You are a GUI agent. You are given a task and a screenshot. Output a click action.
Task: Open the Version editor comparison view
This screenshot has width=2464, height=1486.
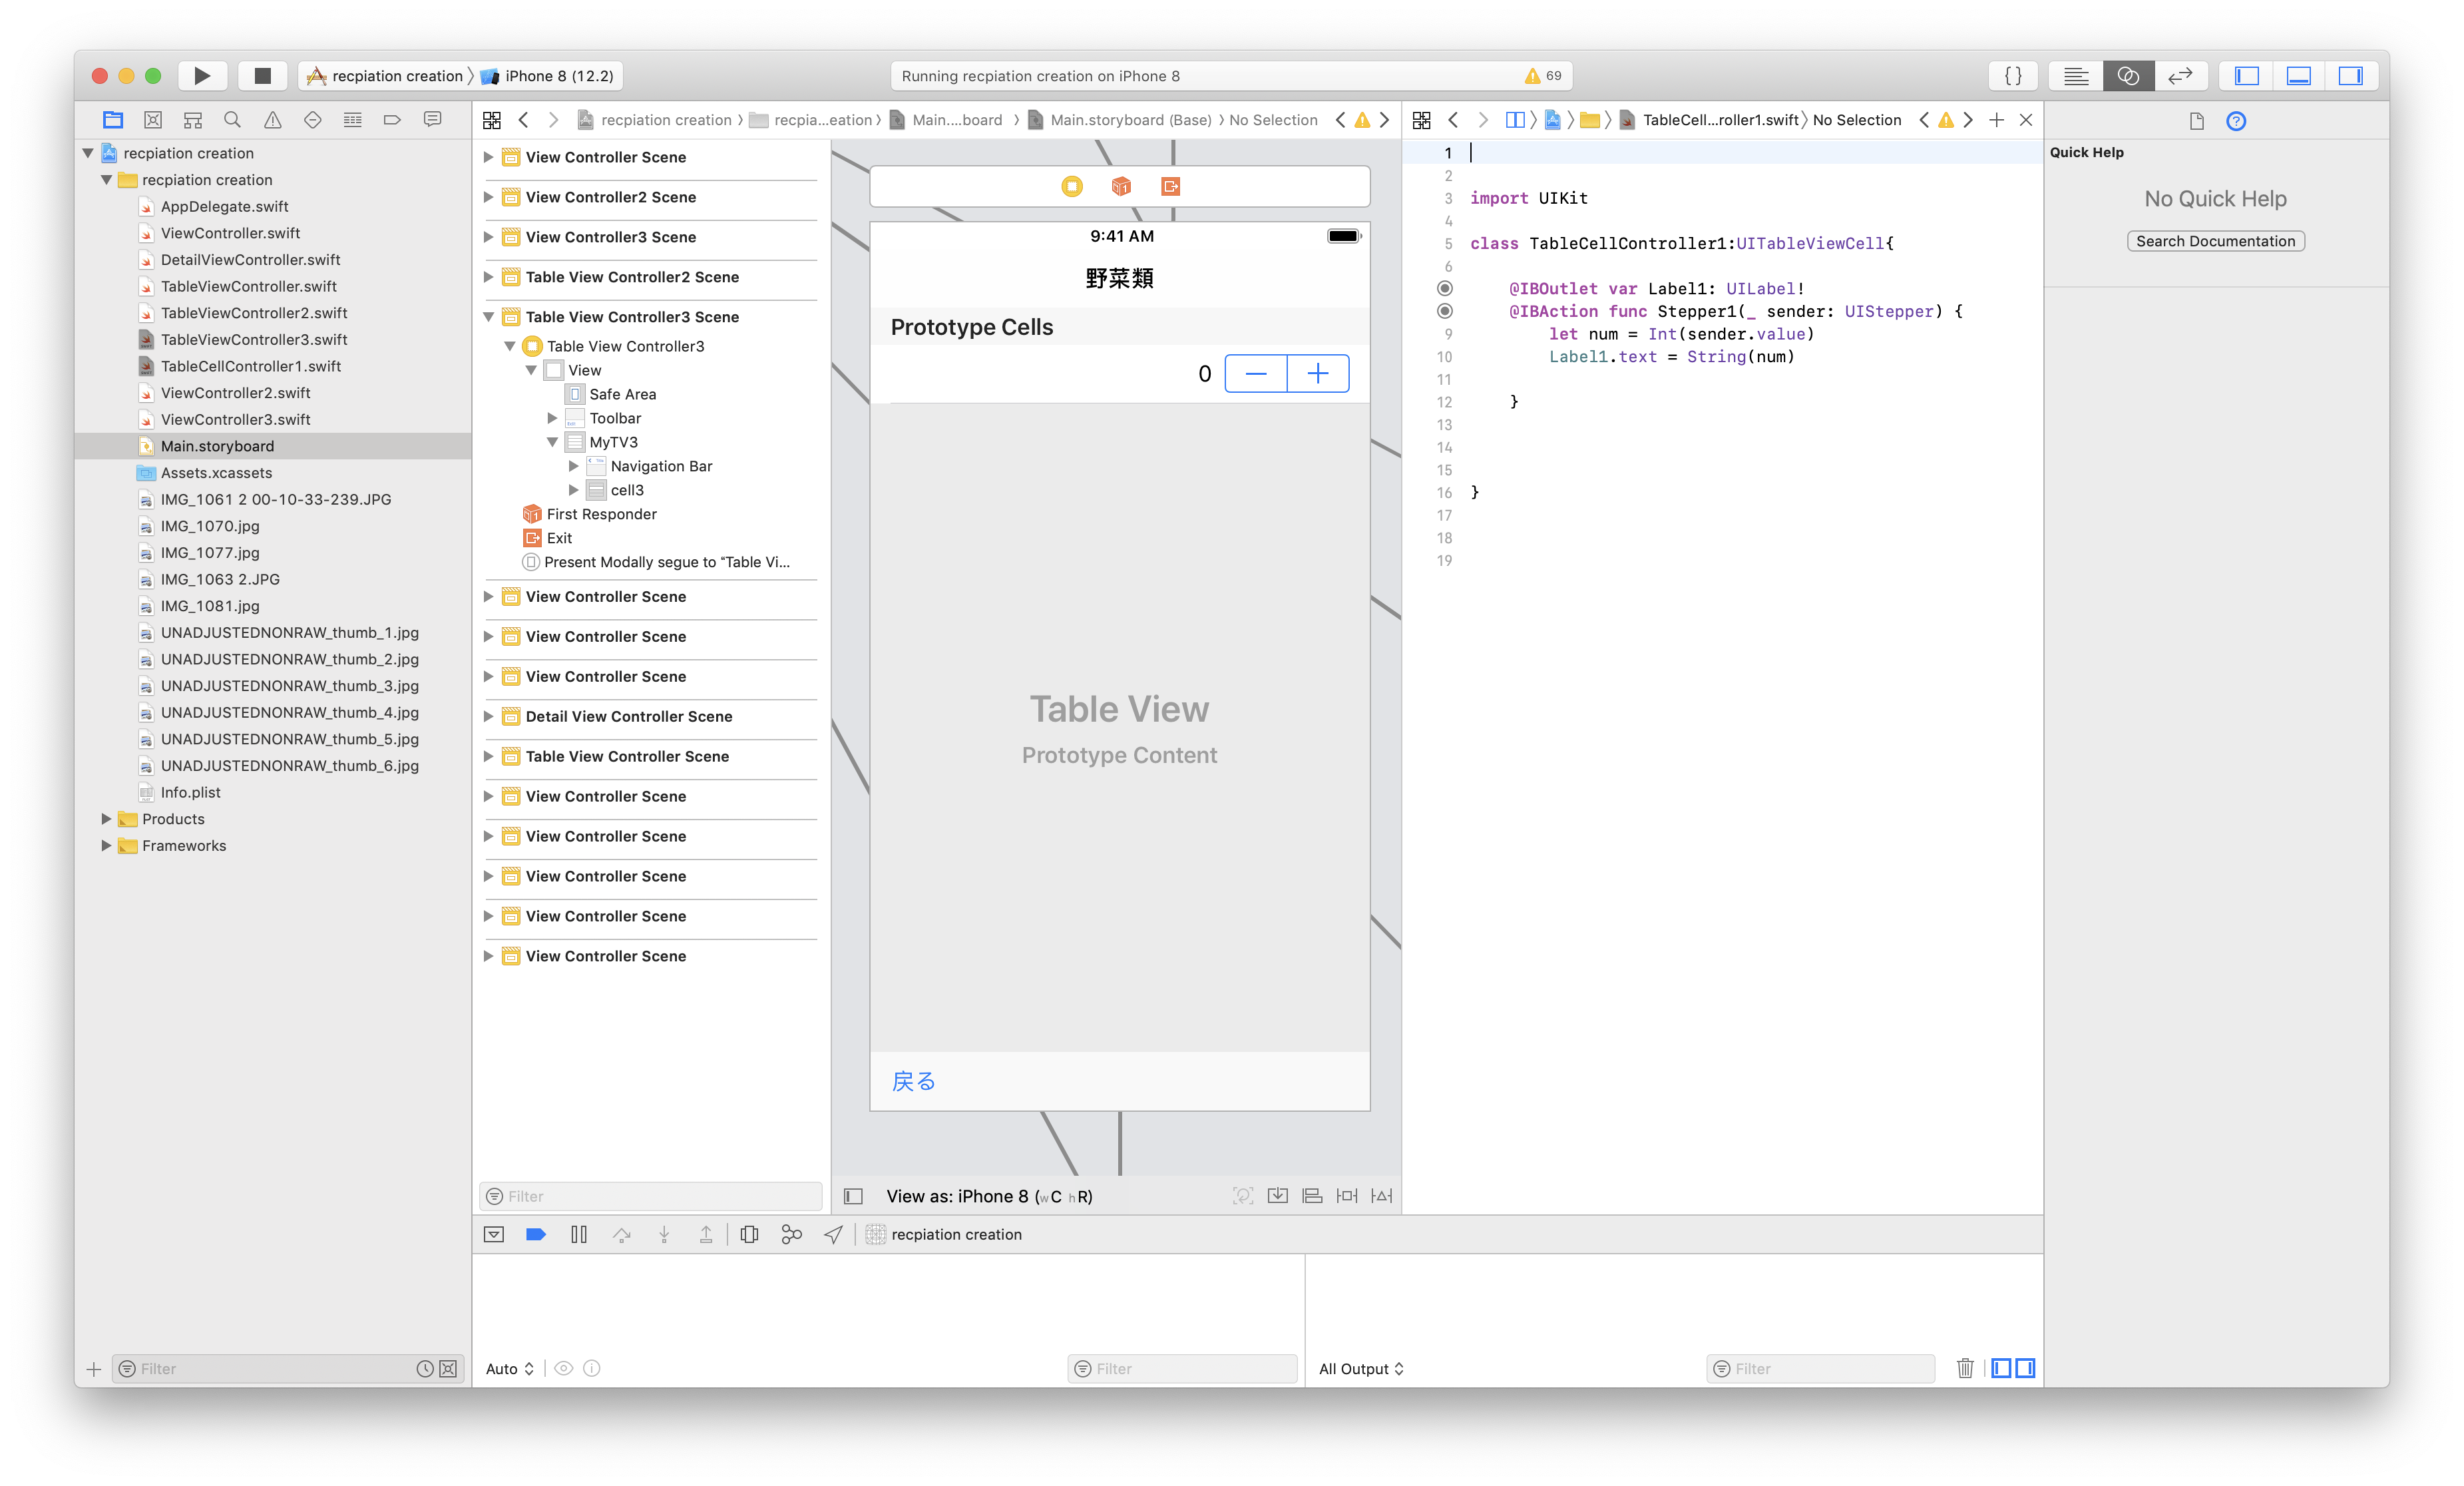point(2180,75)
